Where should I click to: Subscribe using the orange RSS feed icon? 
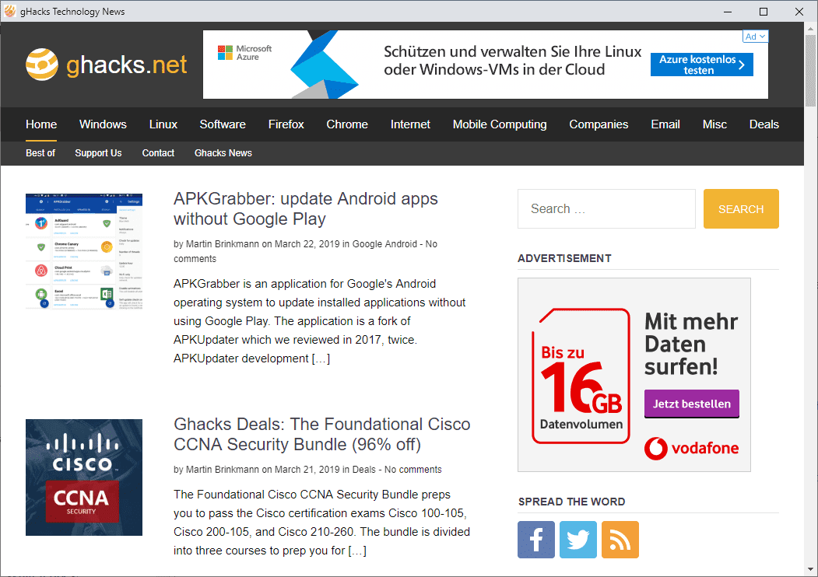[x=620, y=539]
